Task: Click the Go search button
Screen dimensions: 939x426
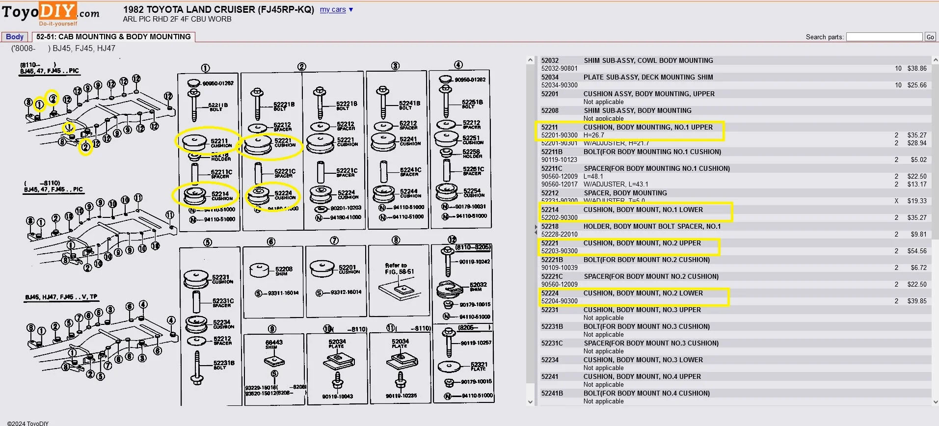Action: [x=930, y=37]
